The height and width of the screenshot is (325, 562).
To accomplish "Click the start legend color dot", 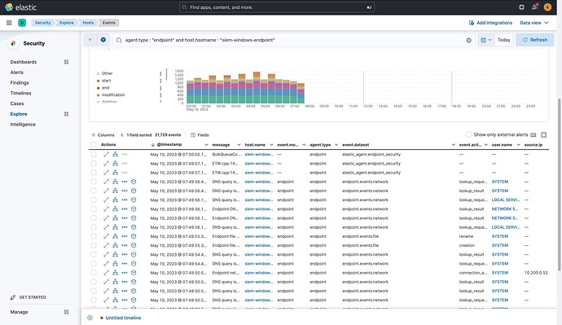I will pos(99,81).
